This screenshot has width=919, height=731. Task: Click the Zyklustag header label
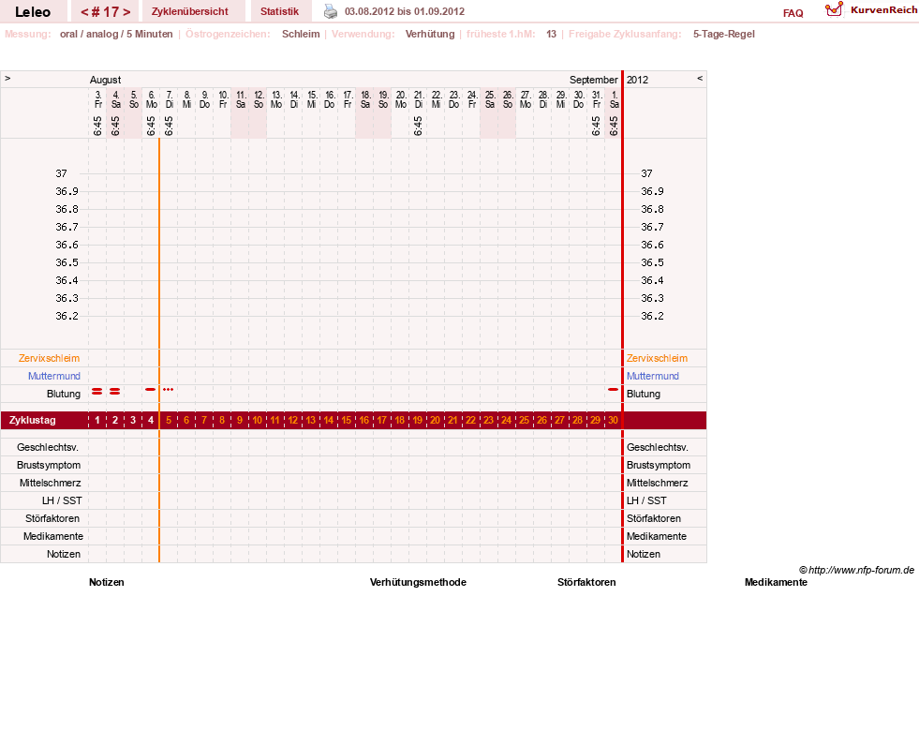click(32, 420)
